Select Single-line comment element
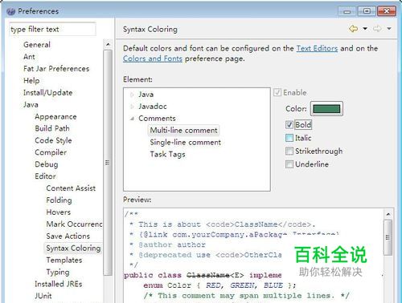 click(186, 143)
